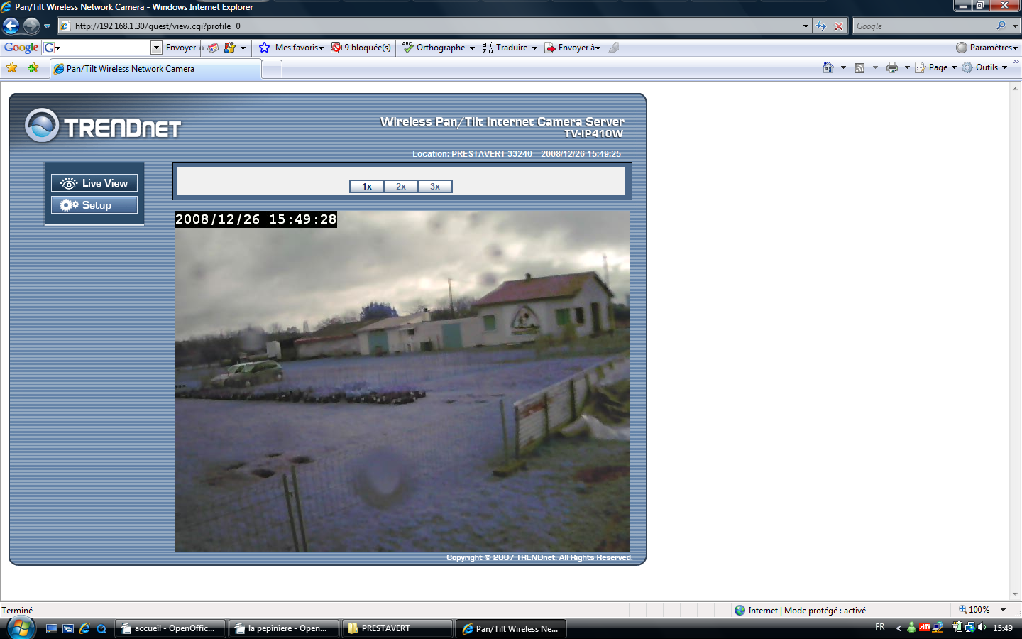Click the Print icon

[x=892, y=67]
